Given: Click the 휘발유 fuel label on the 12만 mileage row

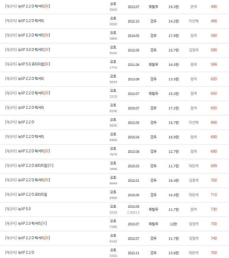Looking at the screenshot, I should point(153,224).
